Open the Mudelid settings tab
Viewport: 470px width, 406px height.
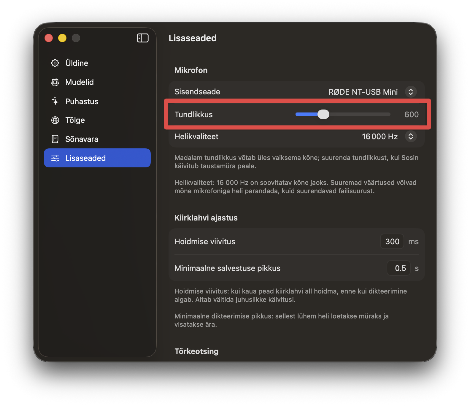(80, 82)
